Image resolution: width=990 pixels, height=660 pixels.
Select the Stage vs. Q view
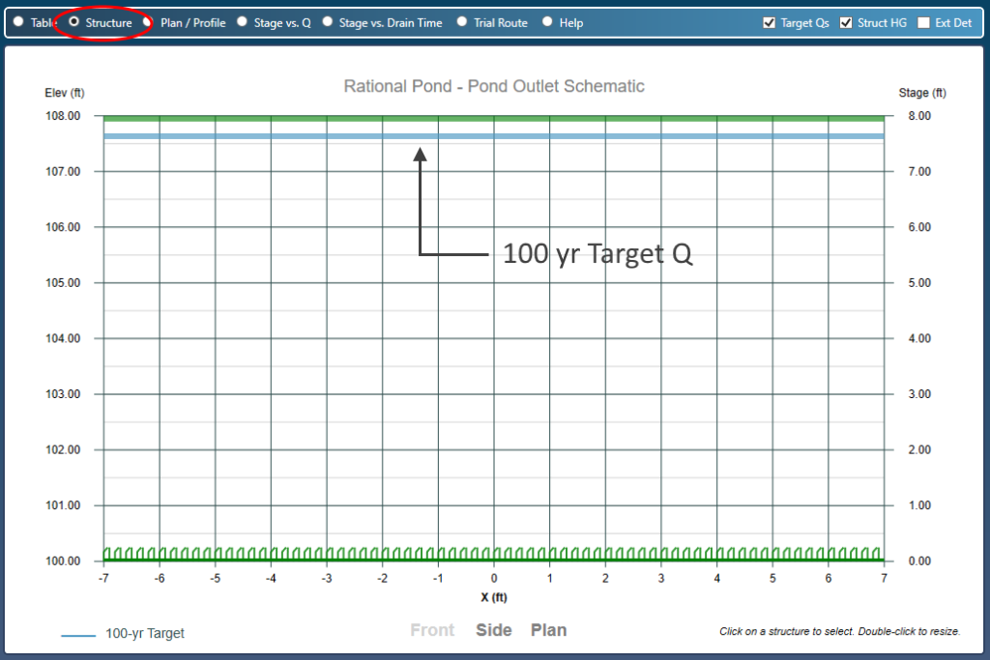[241, 21]
